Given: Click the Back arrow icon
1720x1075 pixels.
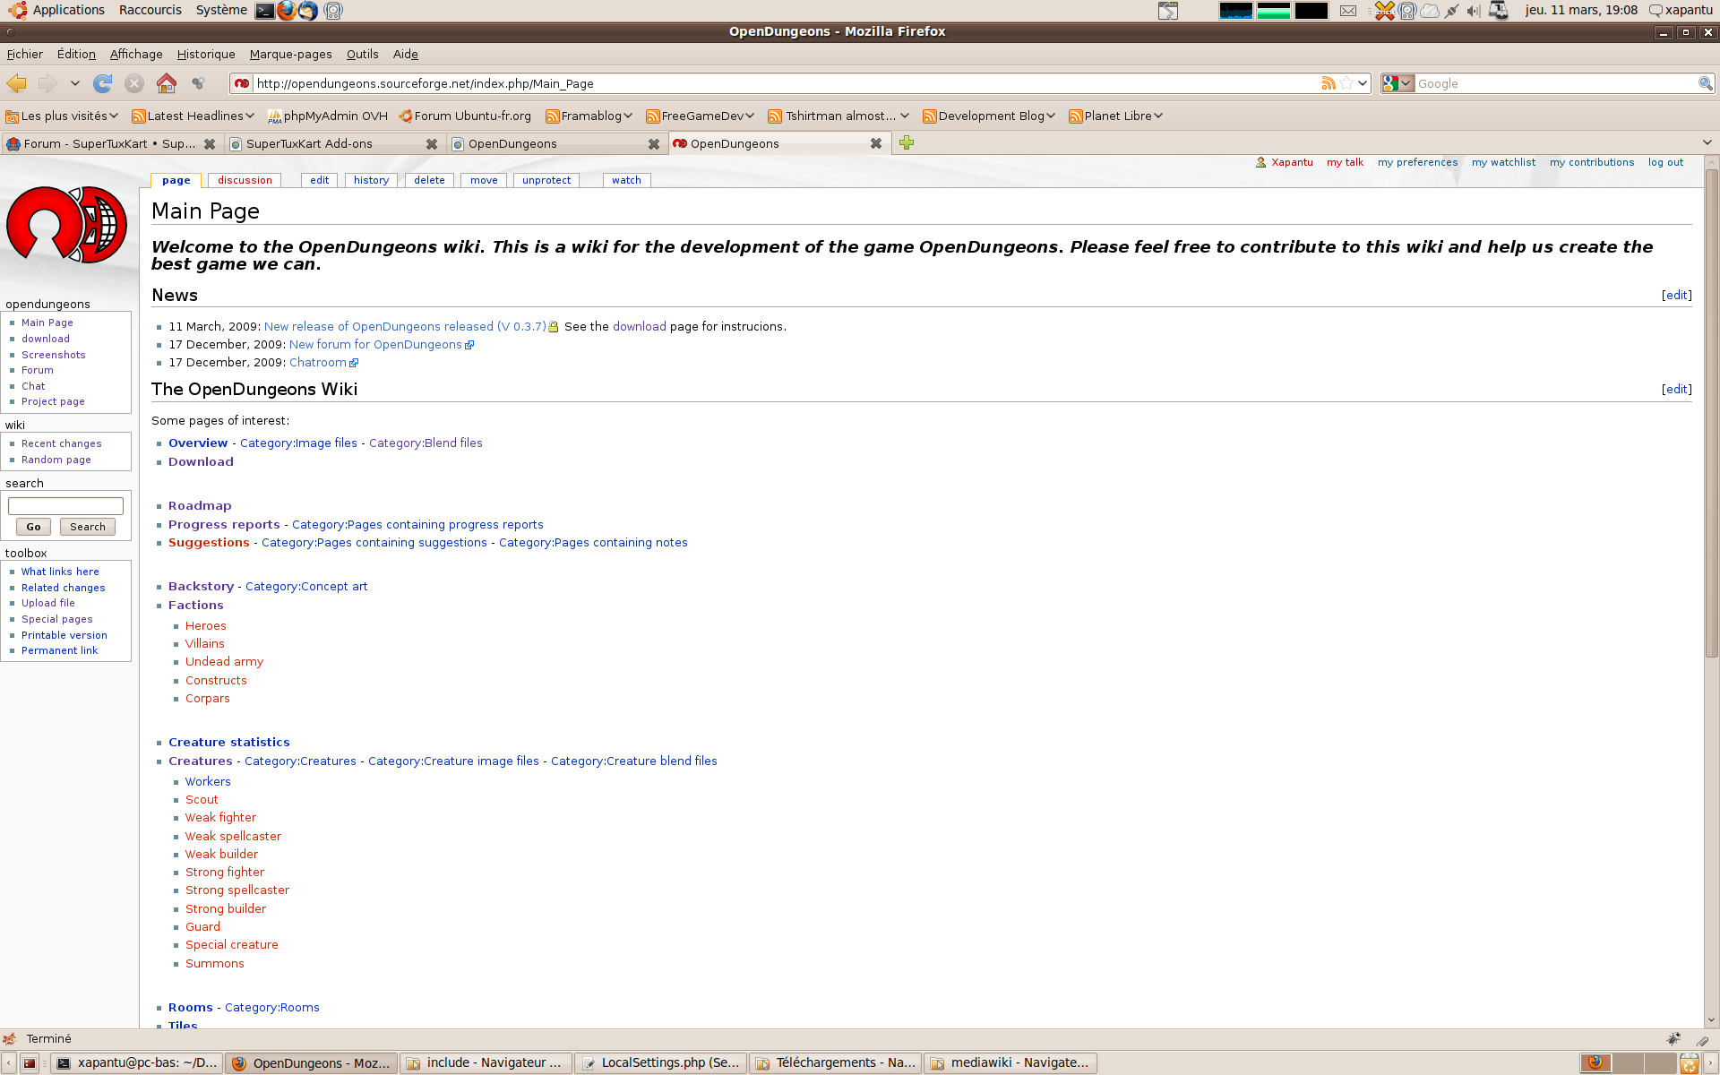Looking at the screenshot, I should click(16, 83).
